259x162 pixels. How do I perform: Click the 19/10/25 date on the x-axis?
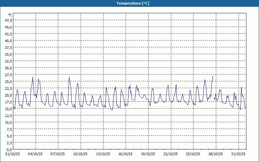(x=148, y=154)
